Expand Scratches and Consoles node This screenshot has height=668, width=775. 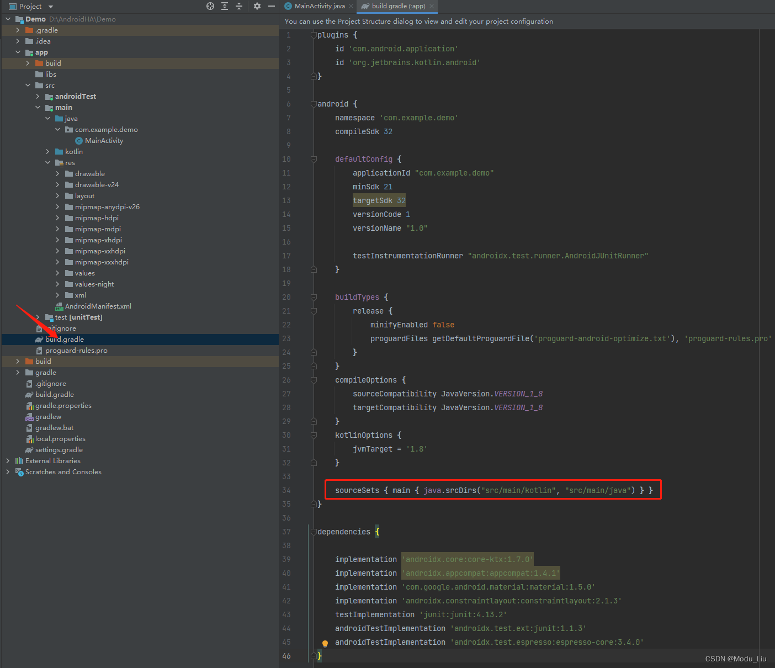[8, 472]
